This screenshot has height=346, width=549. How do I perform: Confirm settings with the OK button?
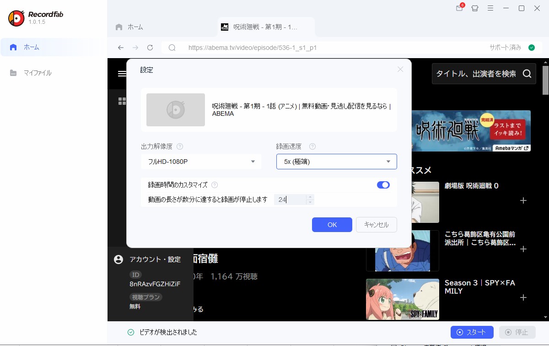click(332, 225)
